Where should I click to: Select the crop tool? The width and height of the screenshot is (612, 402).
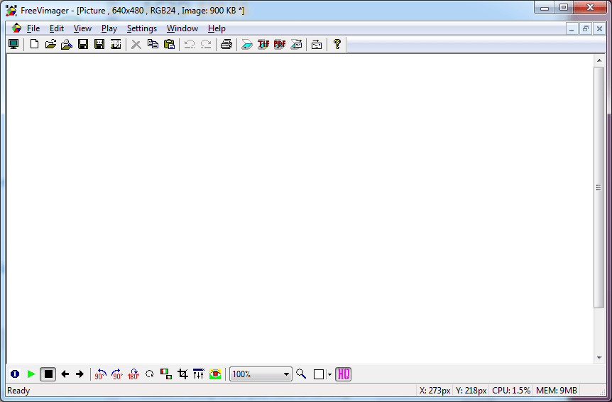[182, 374]
